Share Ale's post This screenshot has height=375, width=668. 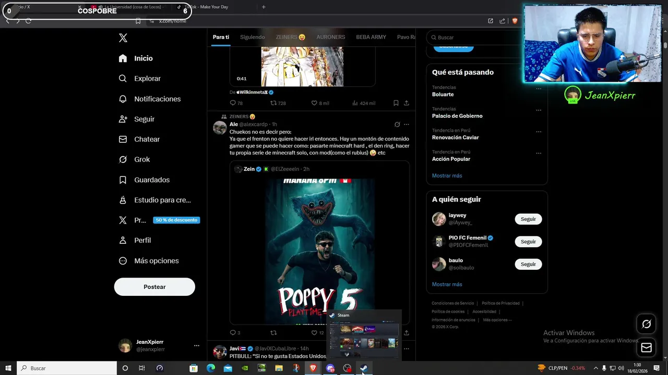[x=407, y=333]
